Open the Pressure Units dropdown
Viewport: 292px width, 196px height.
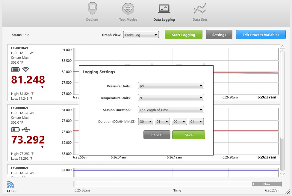[171, 86]
